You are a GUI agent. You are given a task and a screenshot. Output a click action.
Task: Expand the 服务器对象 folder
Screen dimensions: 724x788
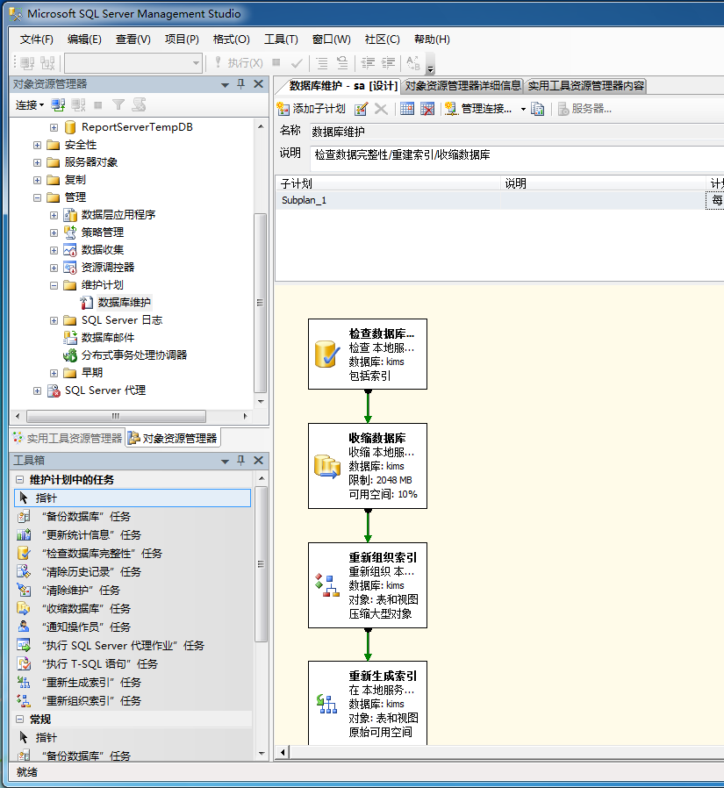[37, 163]
